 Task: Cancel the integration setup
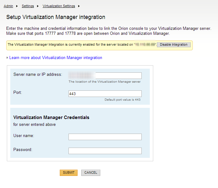click(x=91, y=172)
